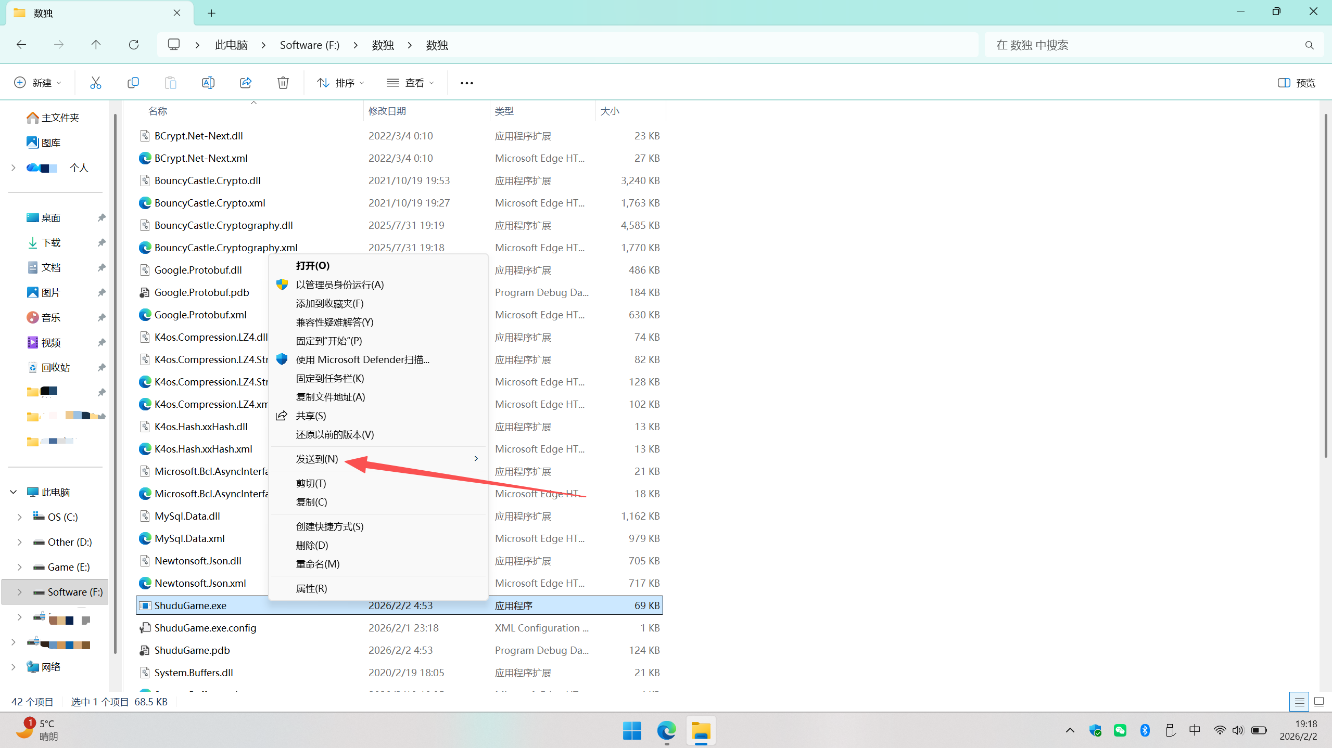
Task: Switch to large thumbnails view layout
Action: [x=1319, y=702]
